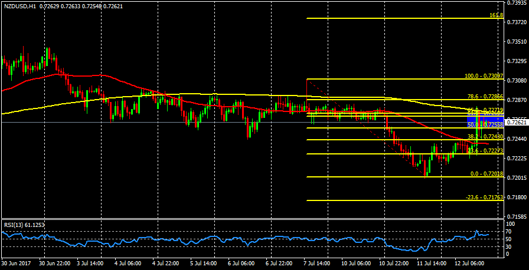Click the NZDUSD,H1 symbol title
Screen dimensions: 529x270
point(19,5)
